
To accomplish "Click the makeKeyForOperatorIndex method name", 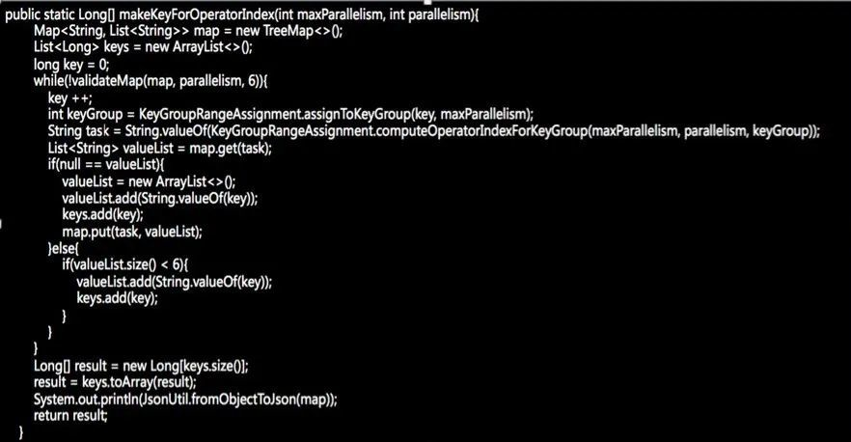I will [197, 14].
